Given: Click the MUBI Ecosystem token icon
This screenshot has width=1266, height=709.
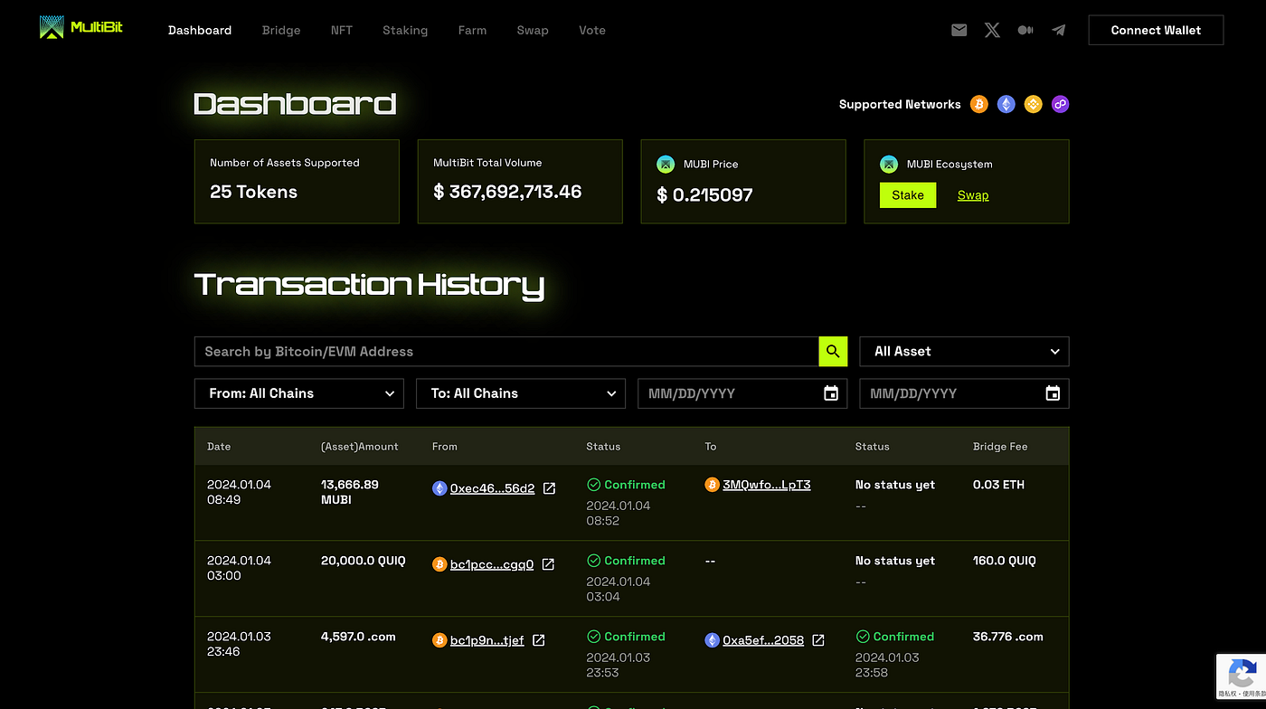Looking at the screenshot, I should [889, 164].
